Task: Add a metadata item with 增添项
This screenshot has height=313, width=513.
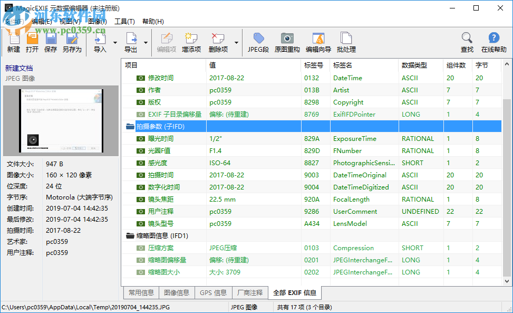Action: pyautogui.click(x=191, y=42)
